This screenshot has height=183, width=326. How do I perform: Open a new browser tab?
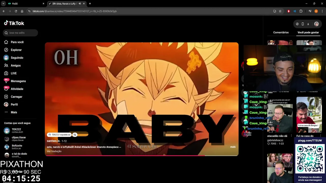coord(90,4)
